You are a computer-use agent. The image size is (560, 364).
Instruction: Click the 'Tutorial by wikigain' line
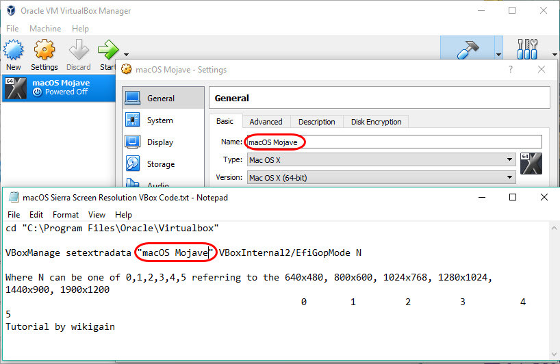click(60, 326)
